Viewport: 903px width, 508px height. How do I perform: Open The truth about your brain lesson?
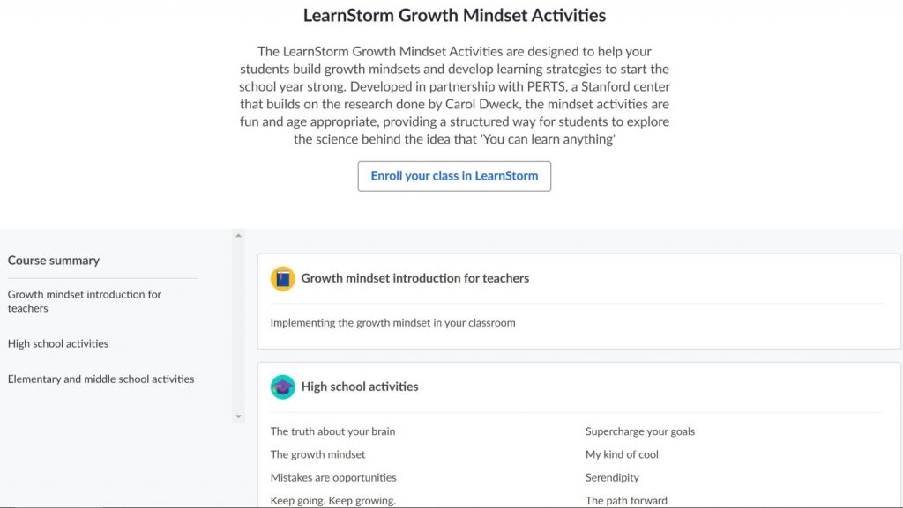pyautogui.click(x=332, y=431)
